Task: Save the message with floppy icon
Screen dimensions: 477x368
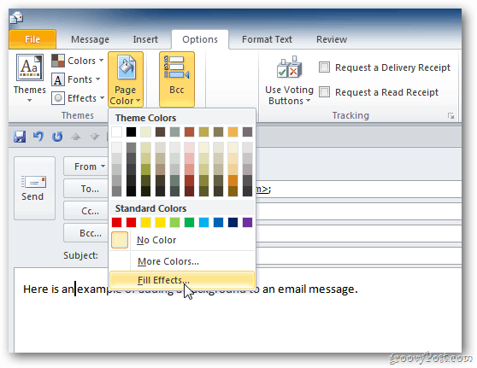Action: (20, 137)
